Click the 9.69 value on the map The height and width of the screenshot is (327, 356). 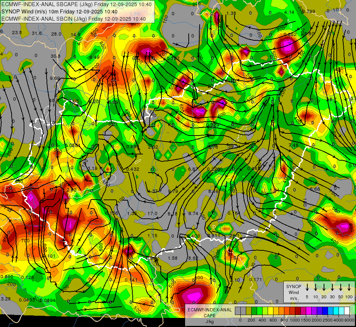(55, 78)
